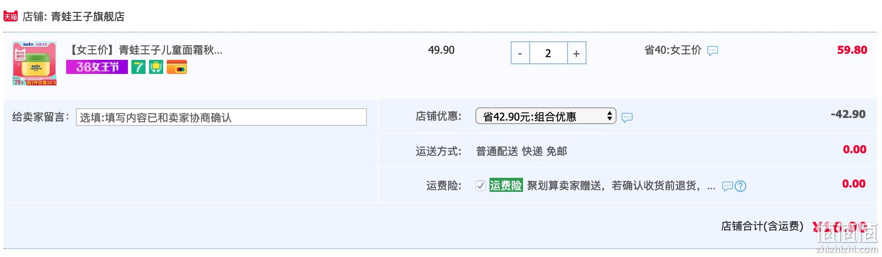Click the chat bubble after the 运费险 description
Screen dimensions: 882x257
[x=727, y=186]
